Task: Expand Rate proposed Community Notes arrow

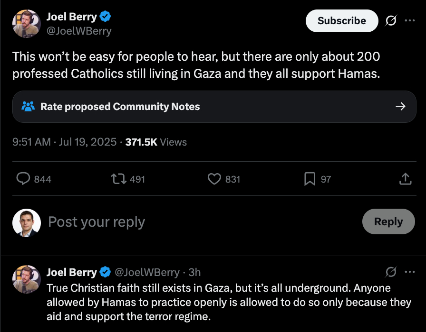Action: [x=400, y=107]
